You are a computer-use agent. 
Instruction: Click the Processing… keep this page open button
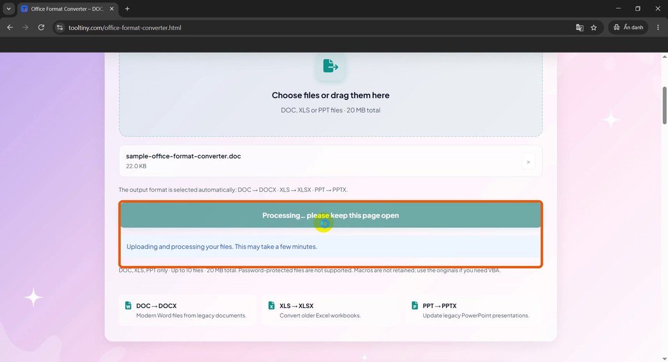click(331, 215)
